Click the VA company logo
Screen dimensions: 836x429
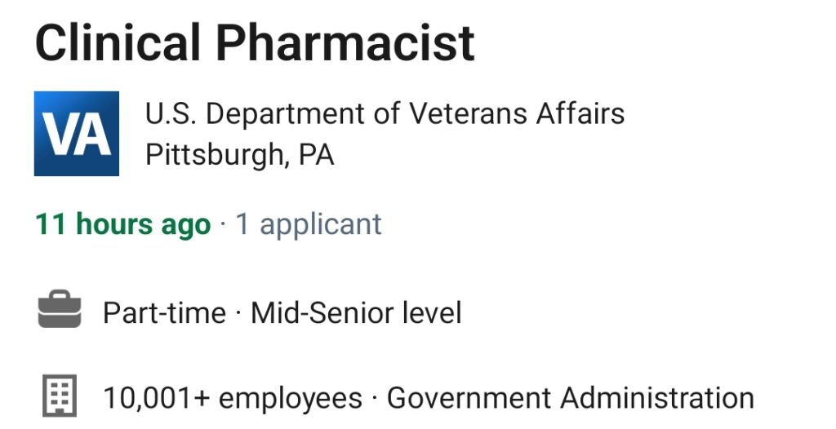pos(76,133)
